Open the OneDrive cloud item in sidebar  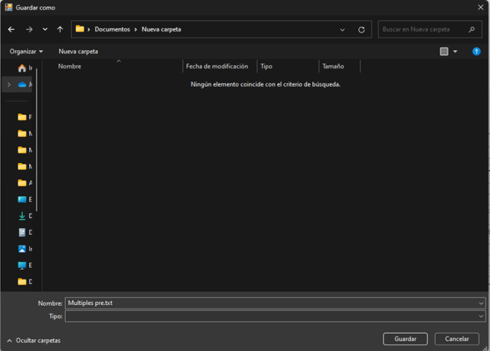tap(22, 85)
